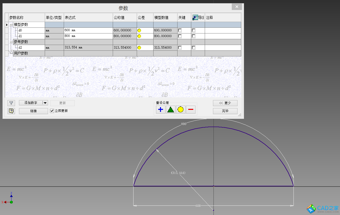The height and width of the screenshot is (215, 340).
Task: Select the green triangle tolerance icon
Action: pos(170,109)
